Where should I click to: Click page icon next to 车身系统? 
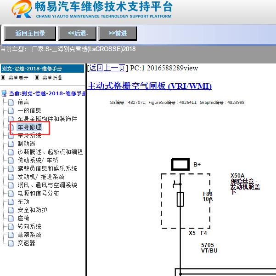(x=11, y=135)
